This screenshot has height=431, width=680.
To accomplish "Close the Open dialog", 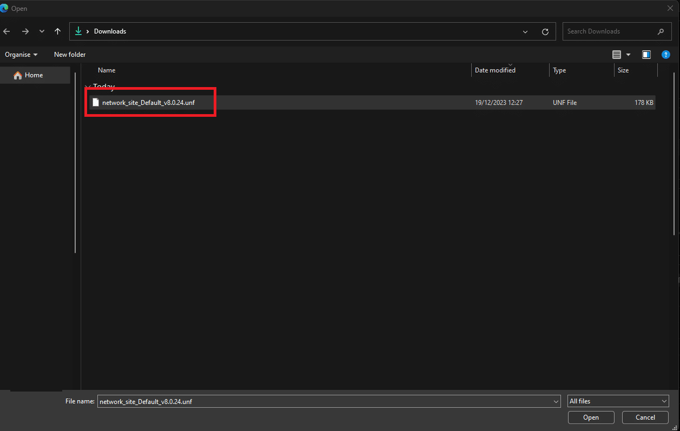I will (x=670, y=8).
